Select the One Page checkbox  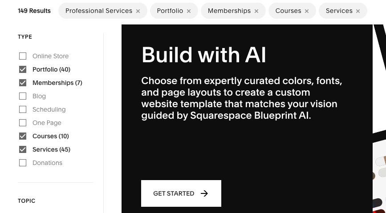[x=23, y=123]
